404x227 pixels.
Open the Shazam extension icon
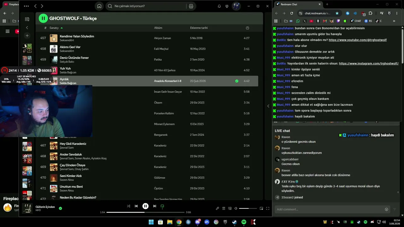(x=348, y=13)
